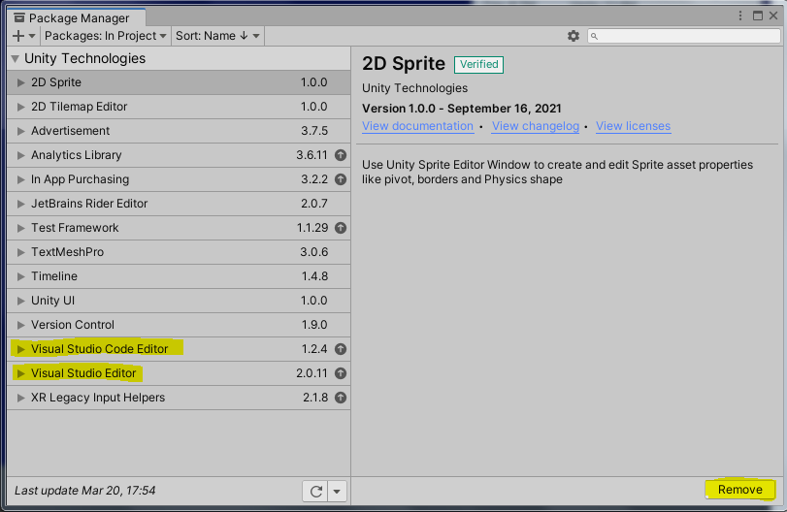This screenshot has width=787, height=512.
Task: Expand the Advertisement package arrow
Action: 20,131
